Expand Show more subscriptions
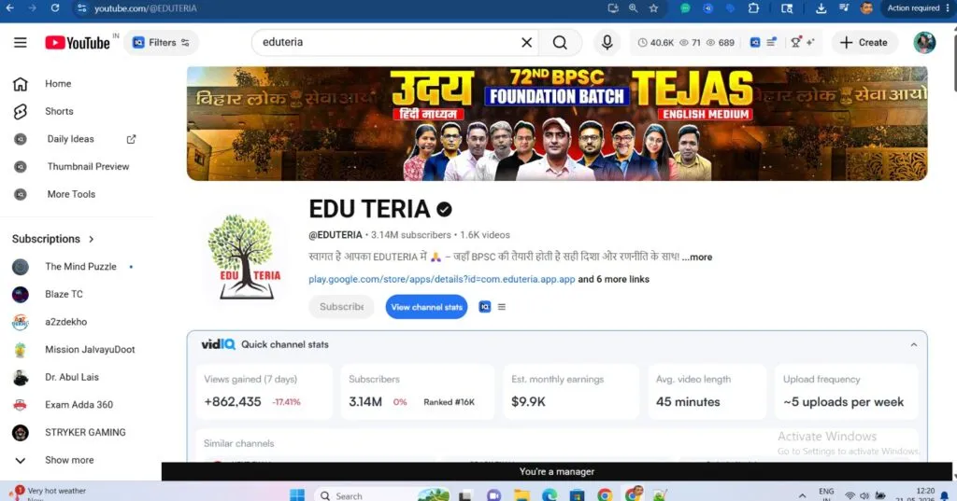 click(69, 460)
